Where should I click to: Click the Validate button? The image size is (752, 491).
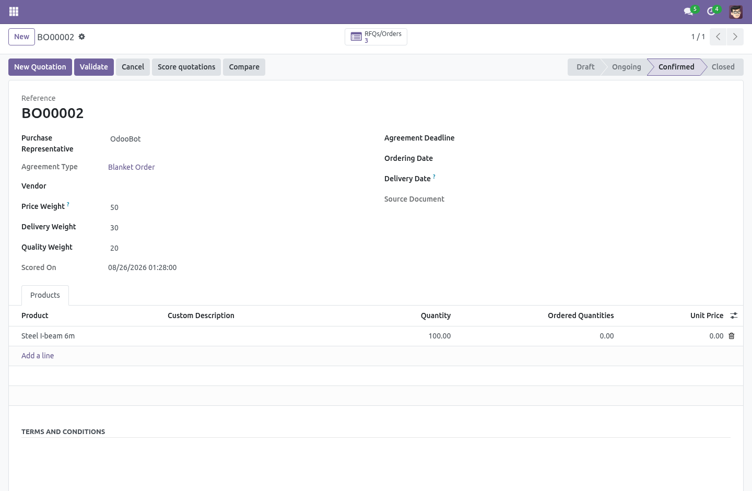click(94, 67)
